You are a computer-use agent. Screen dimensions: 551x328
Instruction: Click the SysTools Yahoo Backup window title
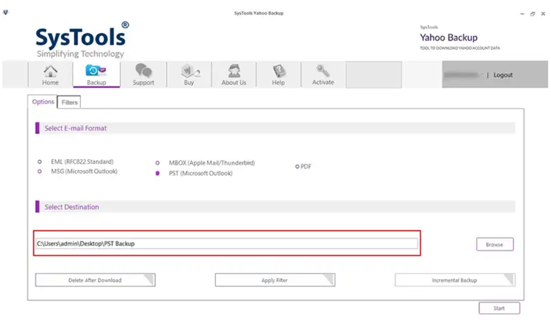(259, 13)
